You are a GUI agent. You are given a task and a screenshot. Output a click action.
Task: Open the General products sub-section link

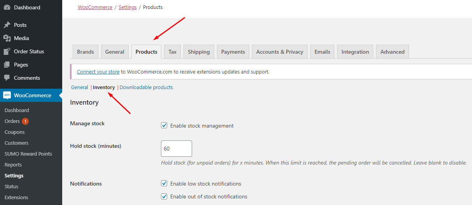coord(79,88)
